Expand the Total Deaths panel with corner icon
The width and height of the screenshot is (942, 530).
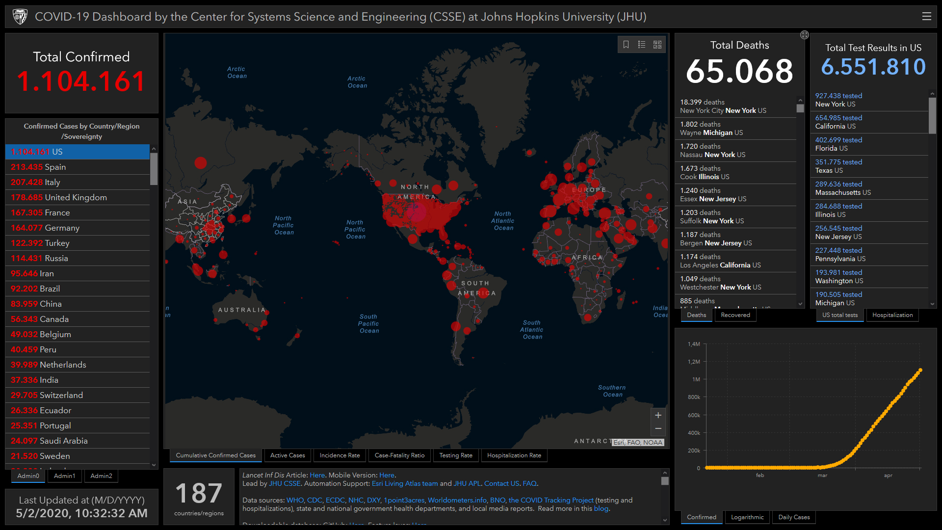805,35
